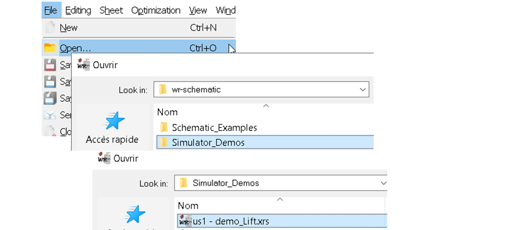Open the File menu

tap(51, 10)
